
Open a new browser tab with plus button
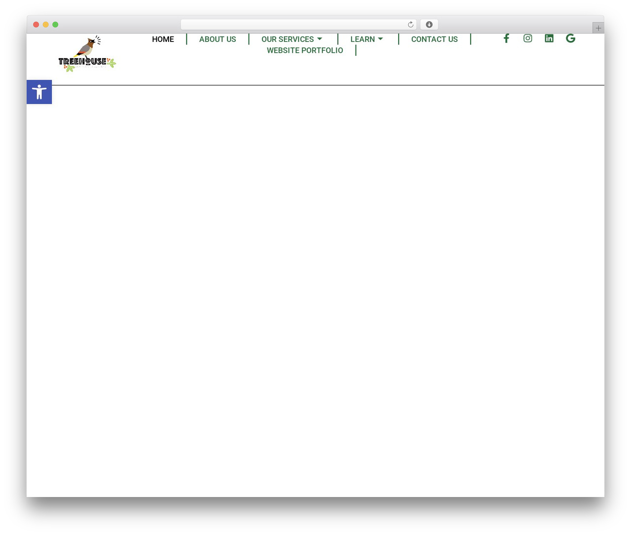click(x=598, y=28)
